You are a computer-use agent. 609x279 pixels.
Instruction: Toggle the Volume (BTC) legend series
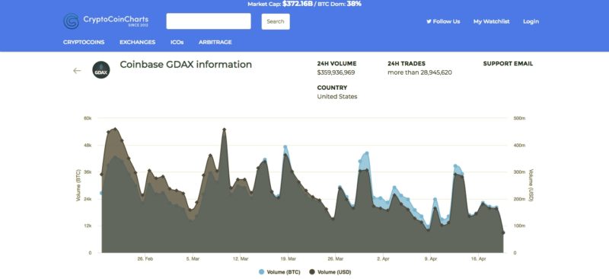279,272
